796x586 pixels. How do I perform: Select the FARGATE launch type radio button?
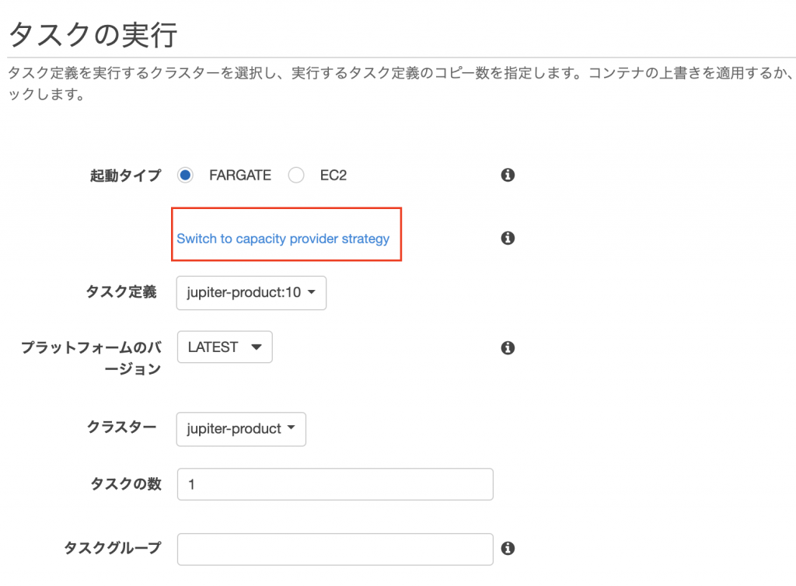tap(185, 175)
